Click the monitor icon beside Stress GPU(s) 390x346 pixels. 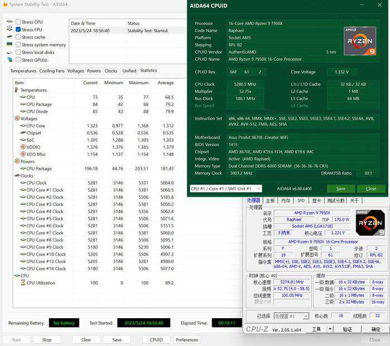(9, 60)
